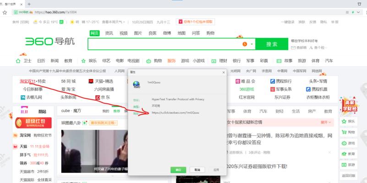Image resolution: width=367 pixels, height=183 pixels.
Task: Select the 图片 search tab
Action: coord(138,33)
